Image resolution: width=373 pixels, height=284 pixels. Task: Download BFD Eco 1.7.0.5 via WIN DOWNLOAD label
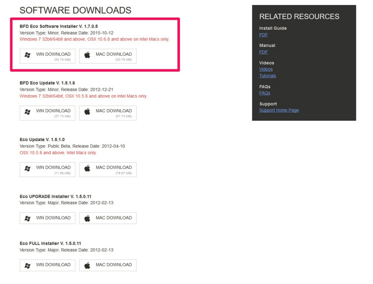click(x=53, y=54)
